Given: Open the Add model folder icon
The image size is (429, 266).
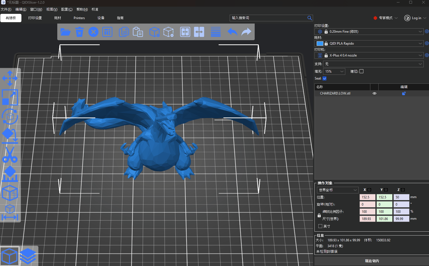Looking at the screenshot, I should (65, 32).
